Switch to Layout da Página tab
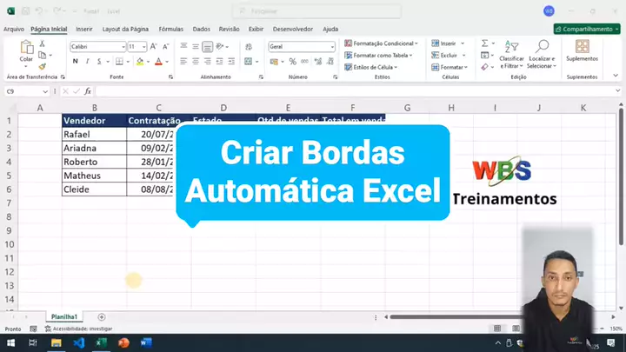Viewport: 626px width, 352px height. click(125, 30)
